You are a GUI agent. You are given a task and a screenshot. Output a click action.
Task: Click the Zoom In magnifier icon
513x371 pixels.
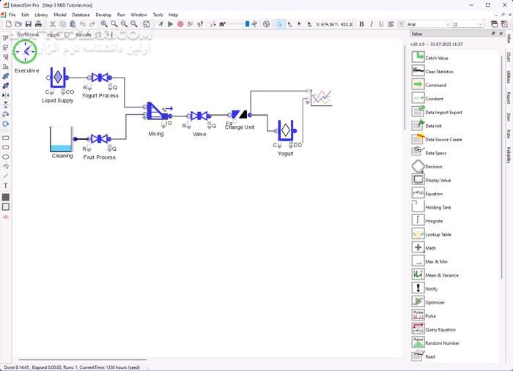[104, 24]
